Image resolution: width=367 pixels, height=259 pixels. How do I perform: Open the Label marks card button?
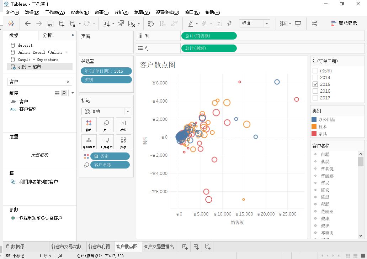click(123, 125)
